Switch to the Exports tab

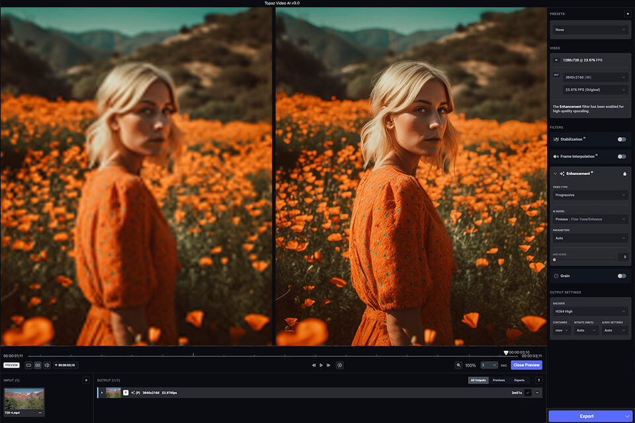coord(519,380)
